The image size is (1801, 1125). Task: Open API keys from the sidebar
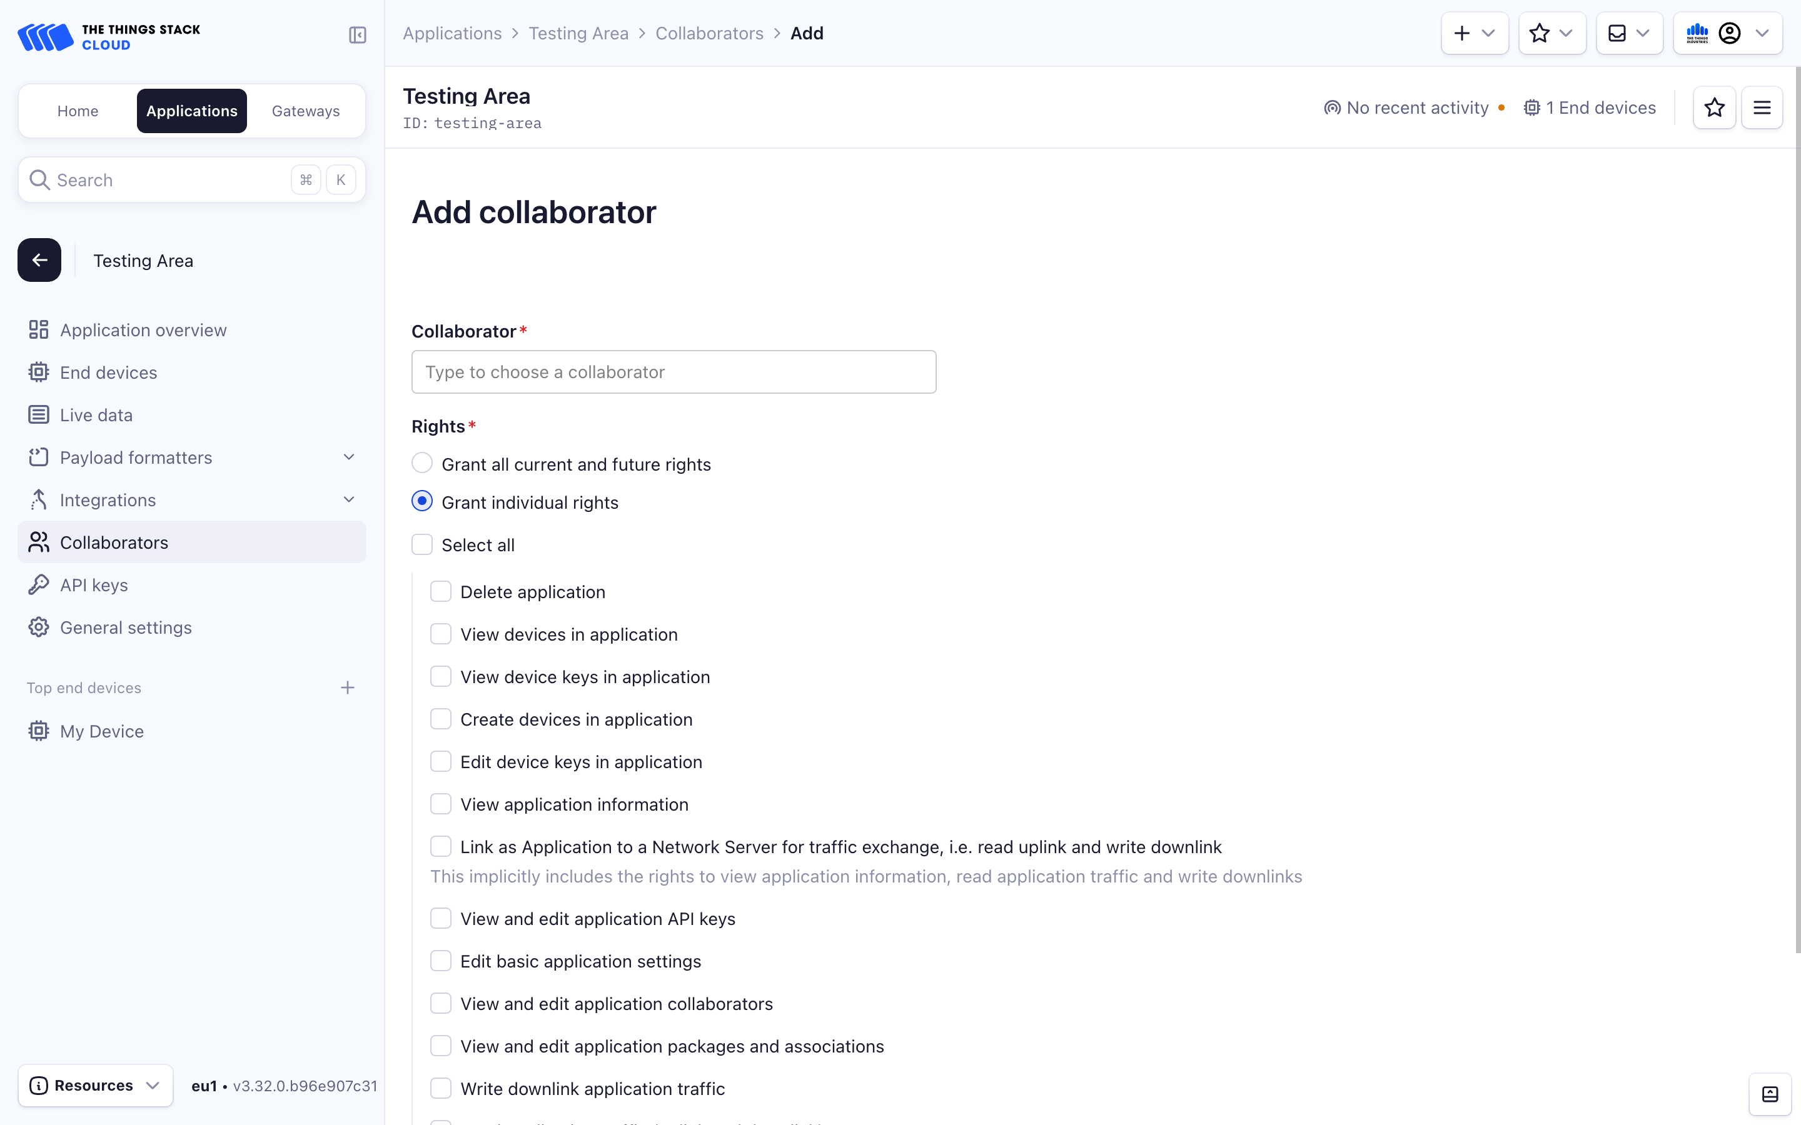click(x=94, y=585)
